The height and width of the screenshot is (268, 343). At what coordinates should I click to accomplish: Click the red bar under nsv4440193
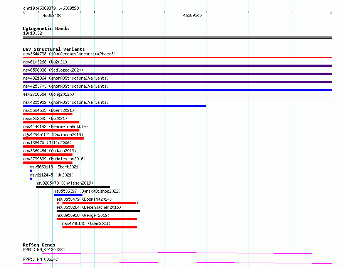tap(51, 130)
